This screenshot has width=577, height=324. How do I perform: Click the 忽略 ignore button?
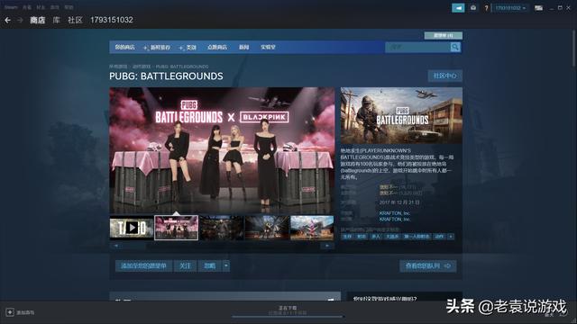click(210, 266)
